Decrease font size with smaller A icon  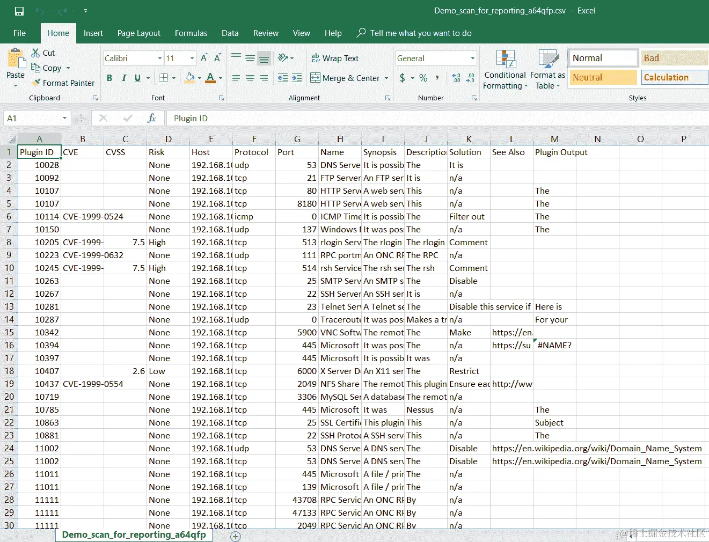(217, 58)
